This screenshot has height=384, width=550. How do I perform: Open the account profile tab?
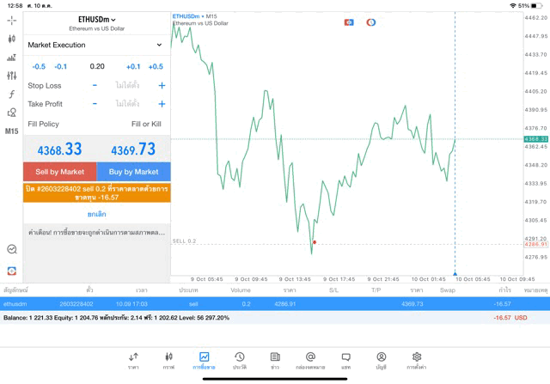tap(381, 360)
